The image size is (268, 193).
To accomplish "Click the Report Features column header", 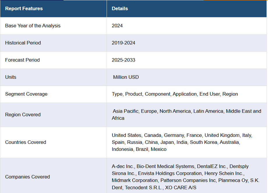I will [24, 8].
